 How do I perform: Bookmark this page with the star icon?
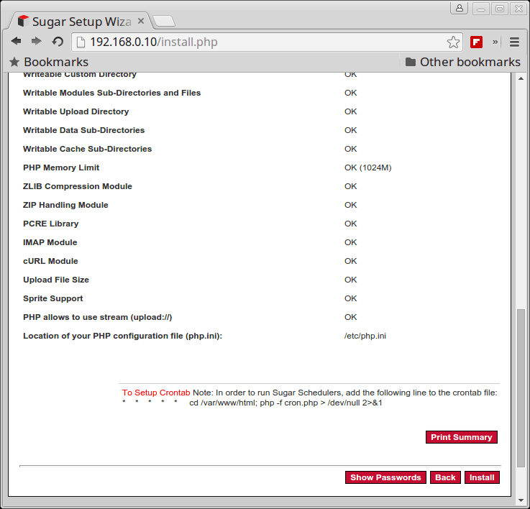[453, 42]
